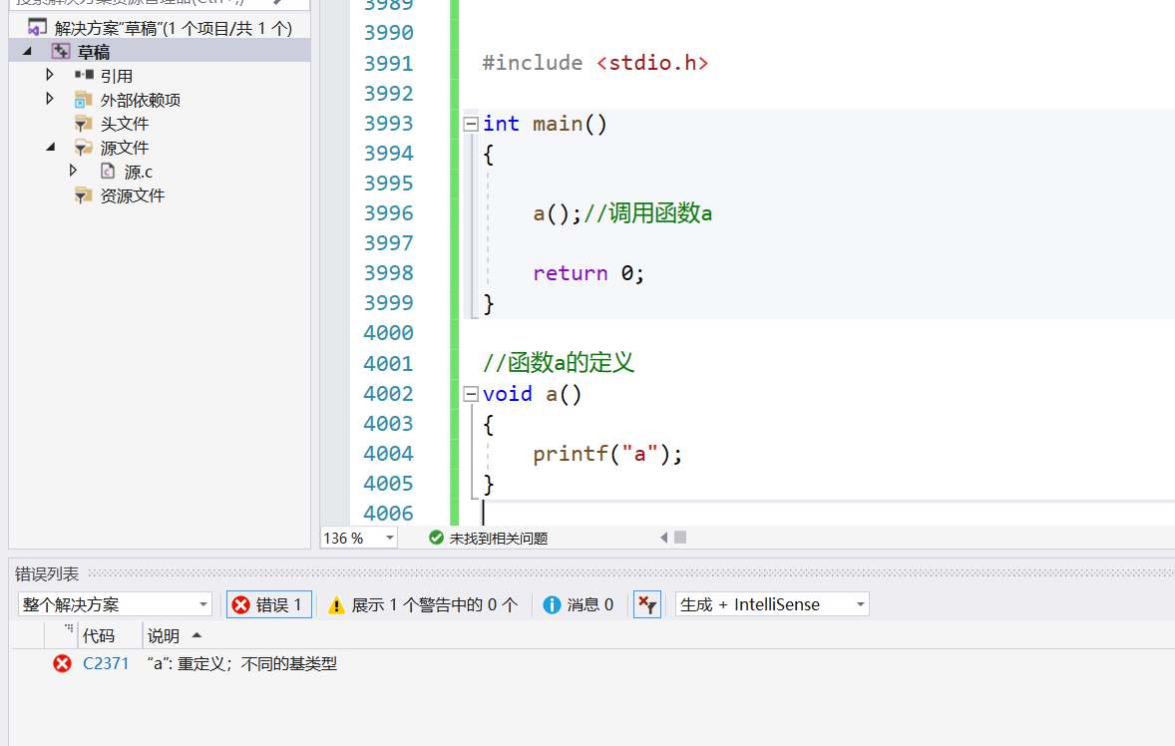Toggle the warnings filter button
Image resolution: width=1175 pixels, height=746 pixels.
pos(424,604)
